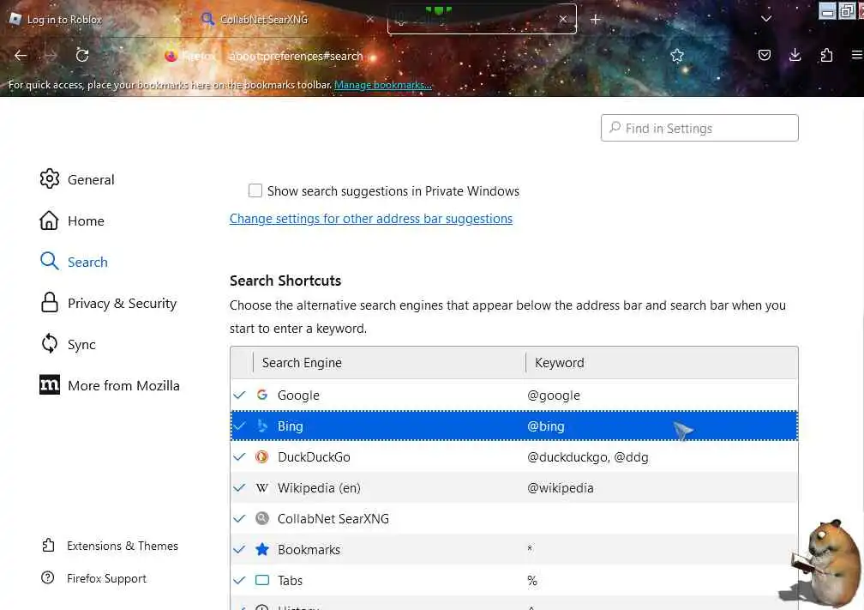Uncheck the Google search shortcut
This screenshot has height=610, width=864.
point(240,396)
